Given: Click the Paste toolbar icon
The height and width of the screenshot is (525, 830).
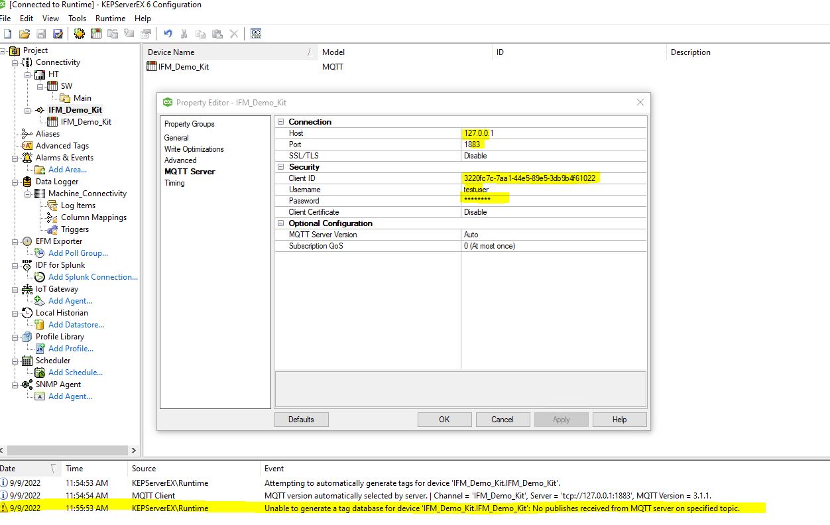Looking at the screenshot, I should tap(217, 34).
